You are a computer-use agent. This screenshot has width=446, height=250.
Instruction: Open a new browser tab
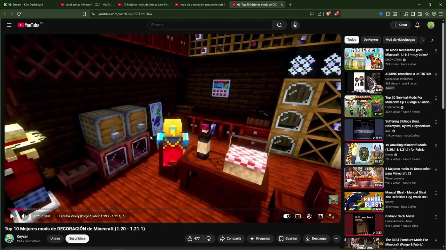(x=290, y=5)
